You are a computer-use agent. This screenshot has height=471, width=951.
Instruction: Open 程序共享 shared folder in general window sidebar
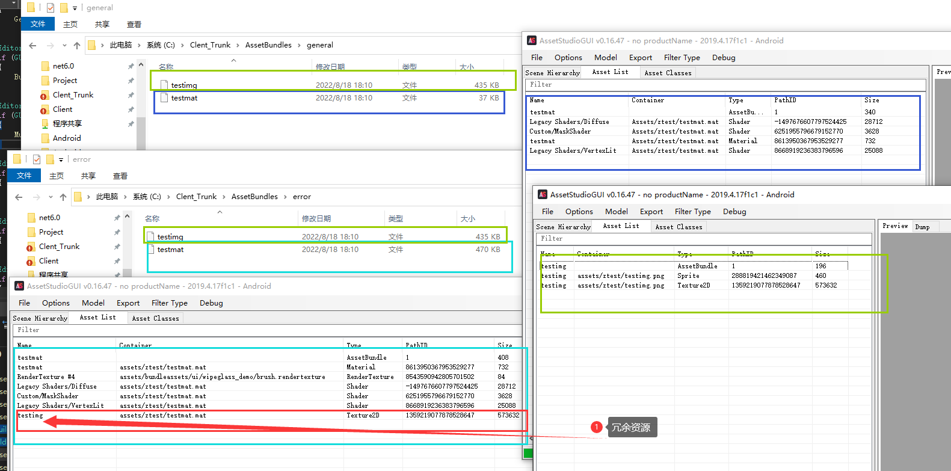(x=67, y=124)
